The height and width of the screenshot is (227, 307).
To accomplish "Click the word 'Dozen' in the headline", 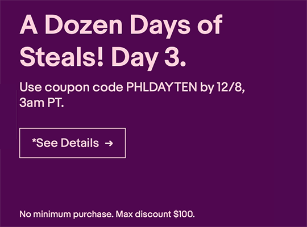I will pyautogui.click(x=84, y=26).
